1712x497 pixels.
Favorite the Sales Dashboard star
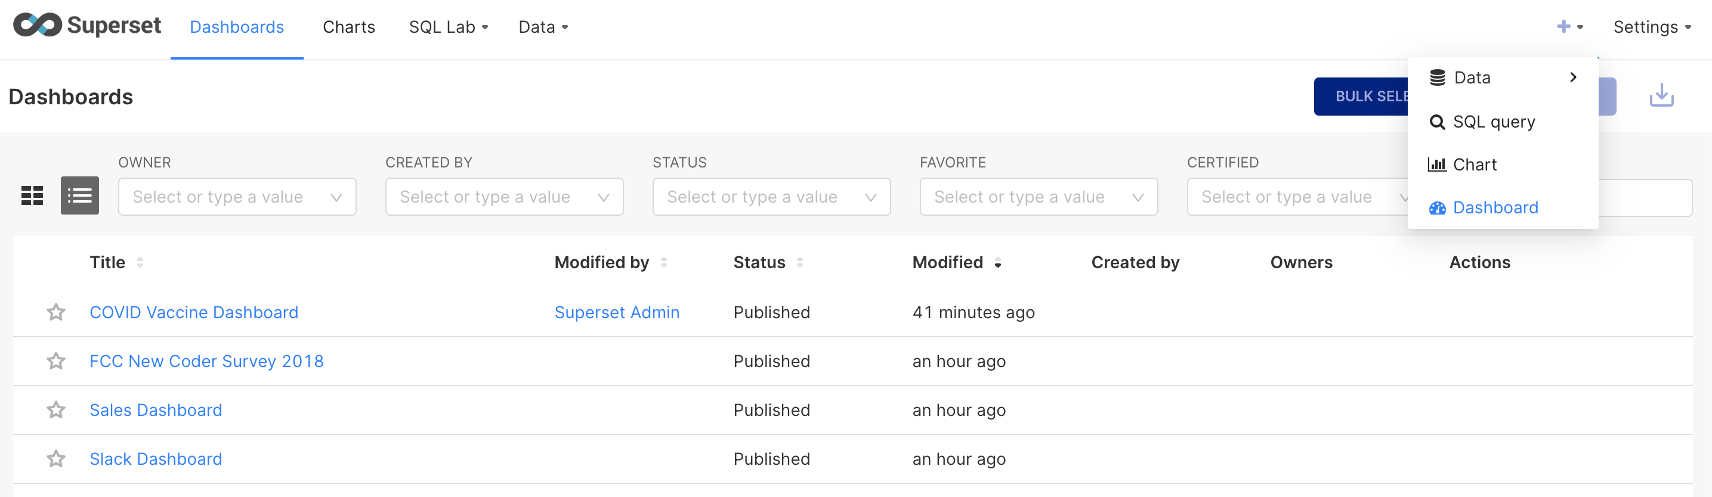56,410
